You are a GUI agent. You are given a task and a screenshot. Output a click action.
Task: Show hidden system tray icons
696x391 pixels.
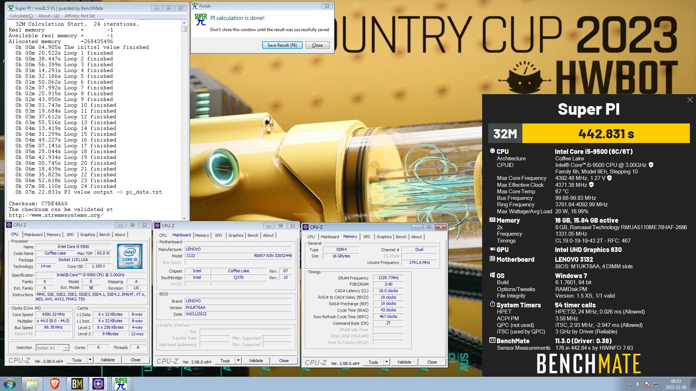click(630, 384)
